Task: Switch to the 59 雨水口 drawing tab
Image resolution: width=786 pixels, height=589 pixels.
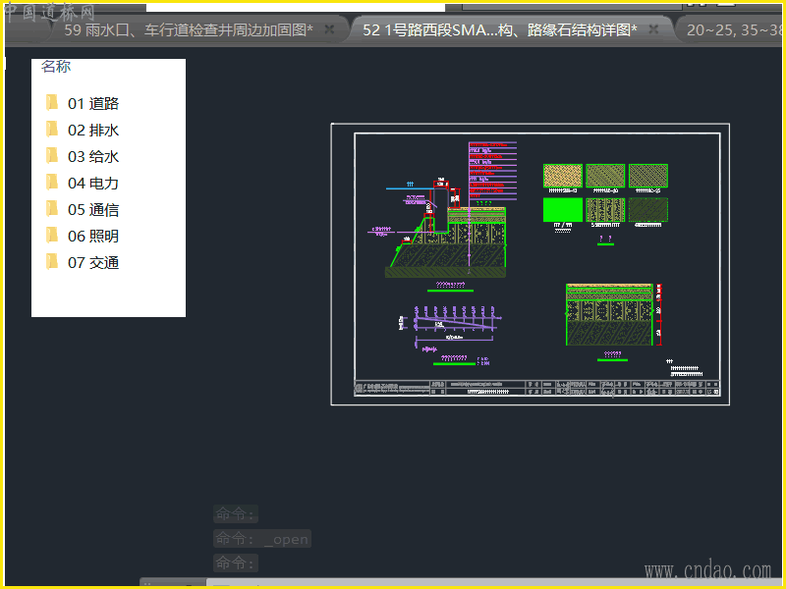Action: [187, 30]
